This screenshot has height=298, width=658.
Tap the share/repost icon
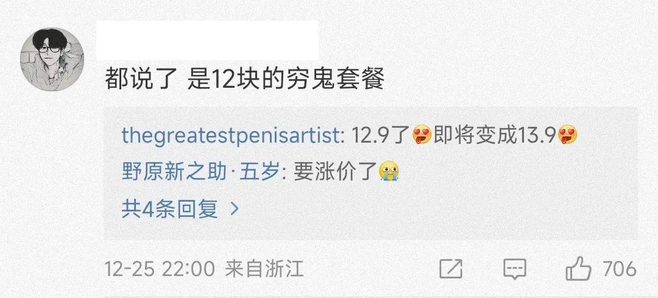[x=451, y=269]
